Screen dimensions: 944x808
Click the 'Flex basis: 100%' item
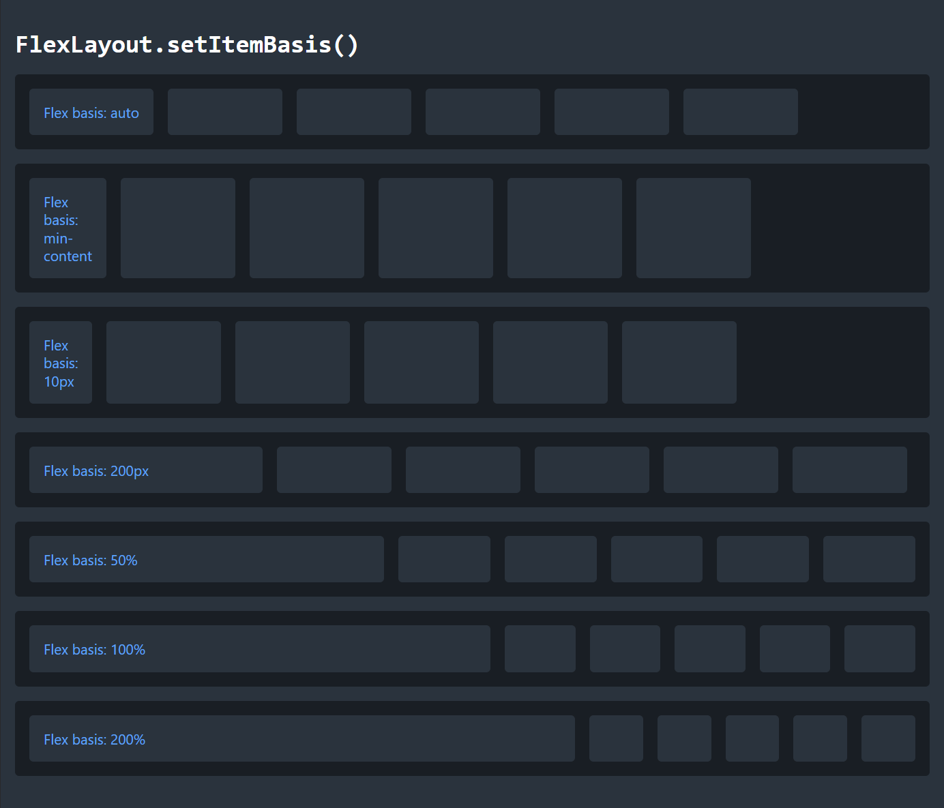click(x=259, y=649)
